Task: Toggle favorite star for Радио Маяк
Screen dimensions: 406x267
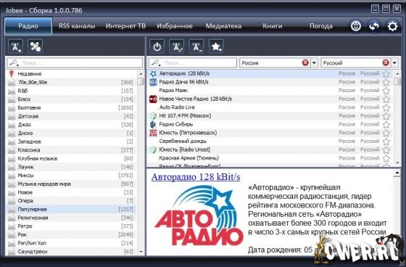Action: tap(386, 91)
